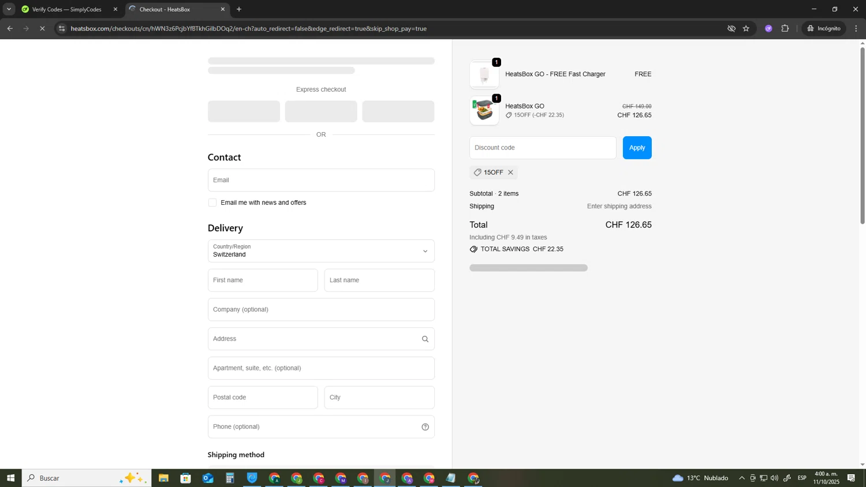
Task: Open File Explorer from the taskbar
Action: coord(163,478)
